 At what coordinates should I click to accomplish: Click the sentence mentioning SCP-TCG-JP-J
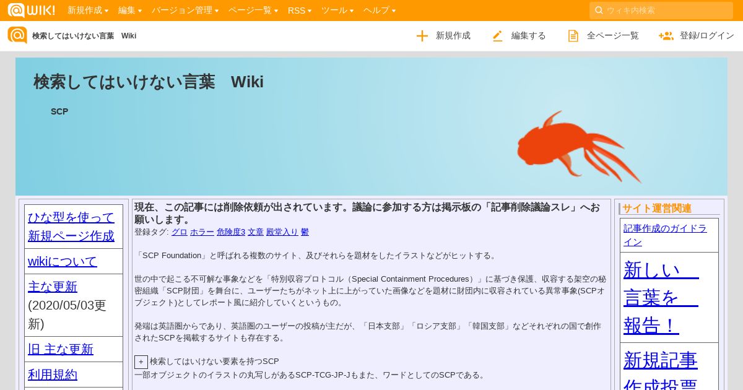coord(311,375)
